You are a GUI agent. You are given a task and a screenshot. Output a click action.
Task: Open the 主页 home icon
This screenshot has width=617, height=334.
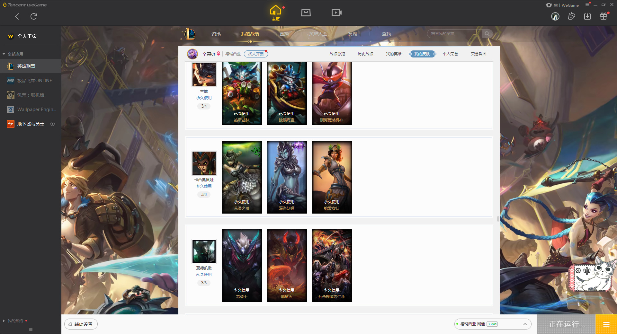coord(276,13)
